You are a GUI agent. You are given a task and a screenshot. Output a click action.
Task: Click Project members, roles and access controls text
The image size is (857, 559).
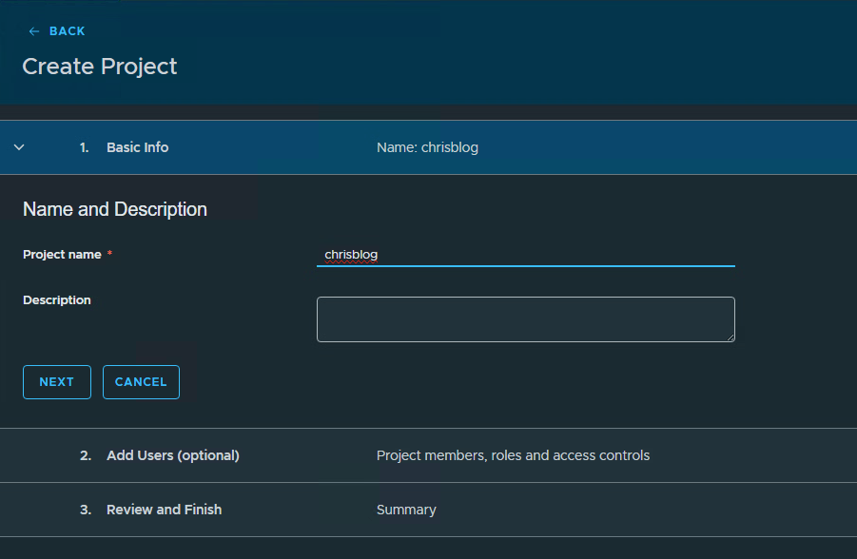coord(513,455)
